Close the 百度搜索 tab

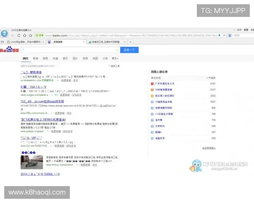[x=84, y=42]
